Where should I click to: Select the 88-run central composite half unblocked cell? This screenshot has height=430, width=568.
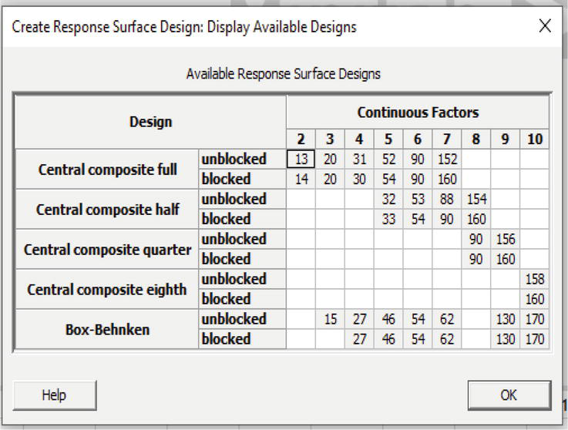pyautogui.click(x=447, y=199)
